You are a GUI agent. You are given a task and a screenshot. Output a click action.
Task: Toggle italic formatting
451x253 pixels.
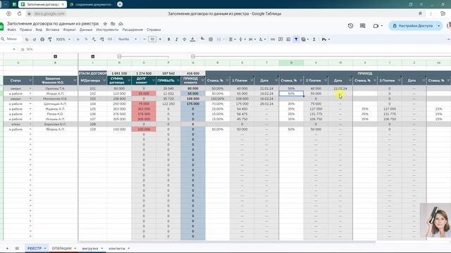(177, 39)
